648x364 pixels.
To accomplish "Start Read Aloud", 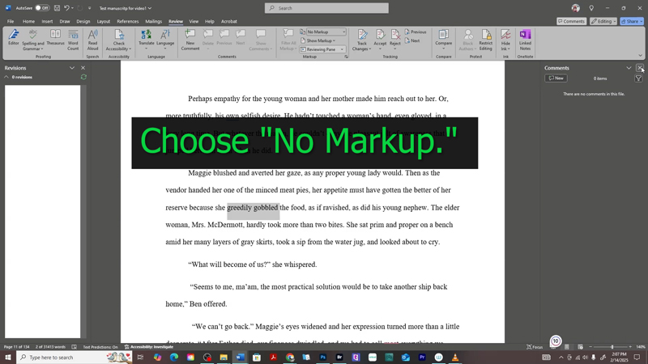I will [x=92, y=40].
